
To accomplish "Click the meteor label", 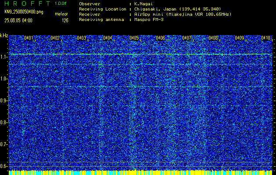I will (61, 14).
